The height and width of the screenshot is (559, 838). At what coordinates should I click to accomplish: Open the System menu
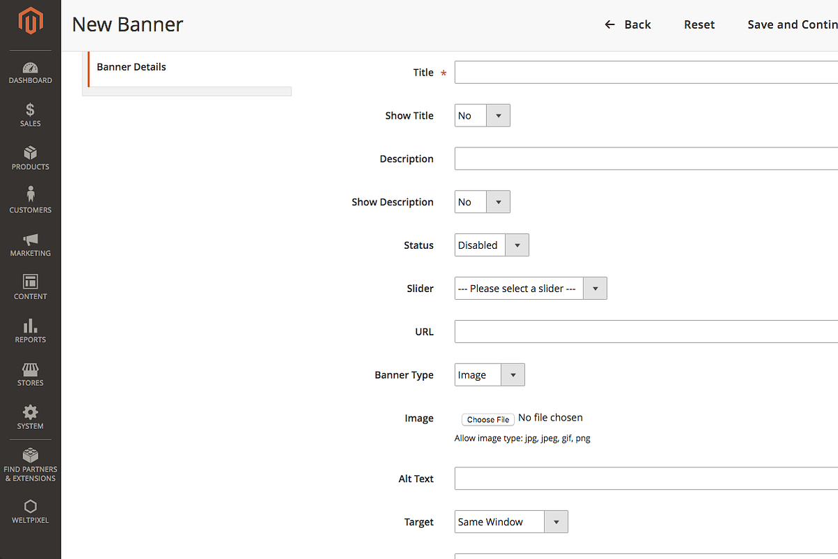[30, 418]
